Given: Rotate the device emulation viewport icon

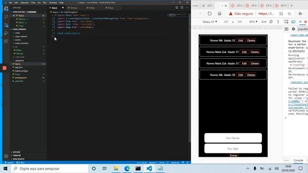Looking at the screenshot, I should tap(271, 22).
